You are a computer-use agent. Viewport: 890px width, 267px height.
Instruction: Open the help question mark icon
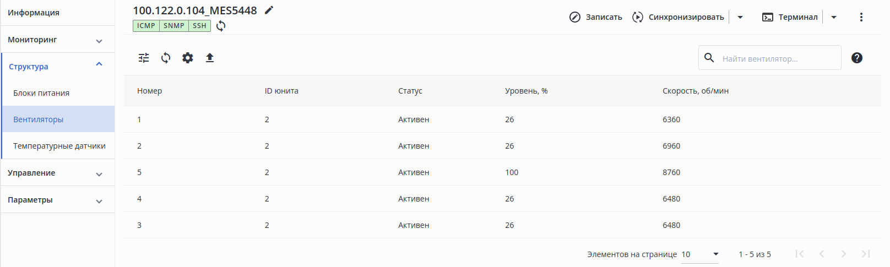point(856,58)
